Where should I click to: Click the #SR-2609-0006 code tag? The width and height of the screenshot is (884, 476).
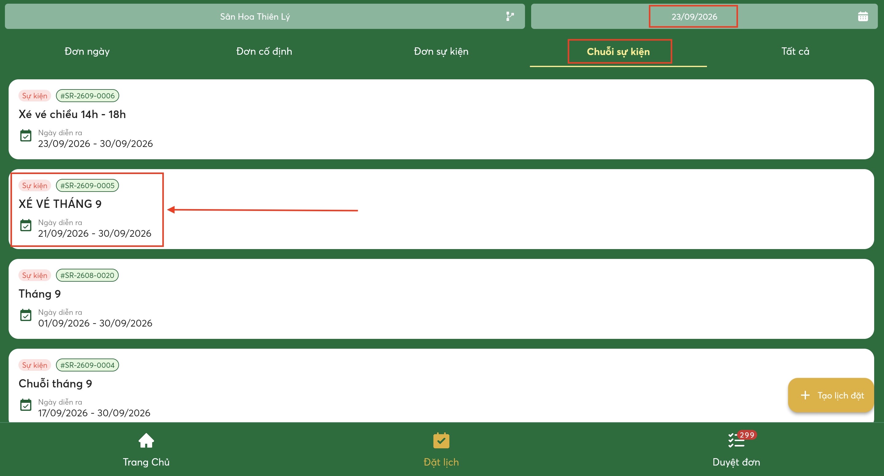pyautogui.click(x=87, y=96)
